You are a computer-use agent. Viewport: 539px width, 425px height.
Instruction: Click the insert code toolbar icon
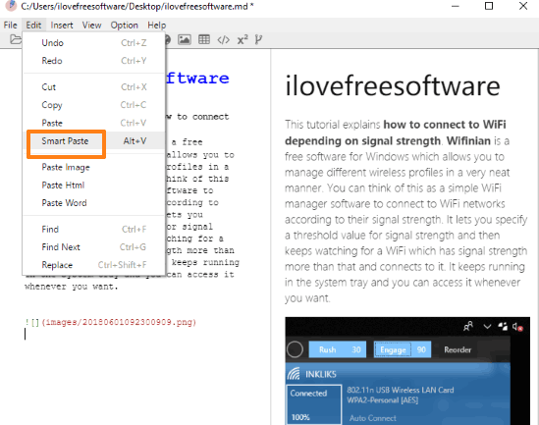(x=224, y=40)
